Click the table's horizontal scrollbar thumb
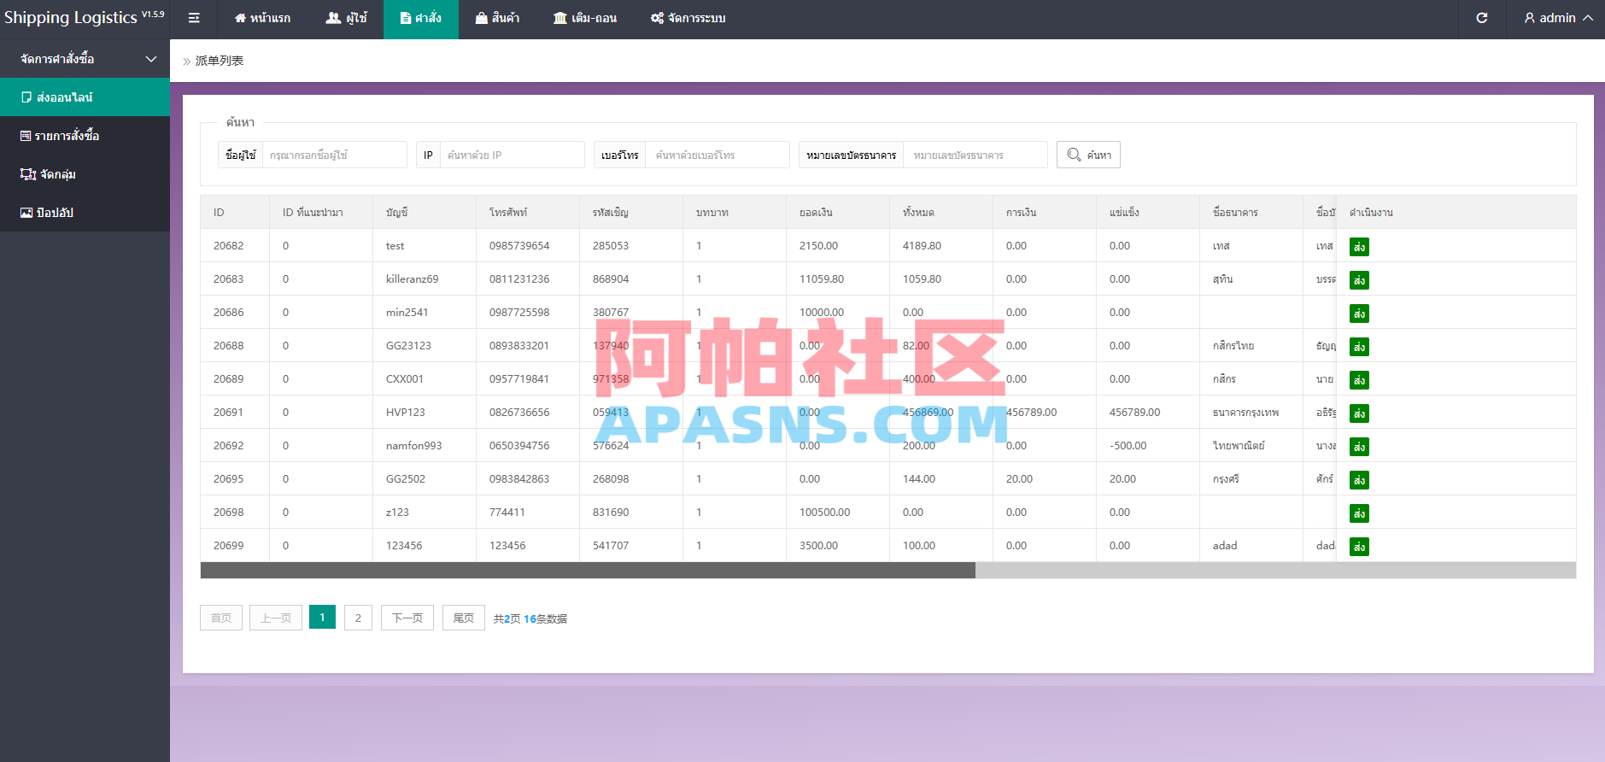The height and width of the screenshot is (762, 1605). 588,570
